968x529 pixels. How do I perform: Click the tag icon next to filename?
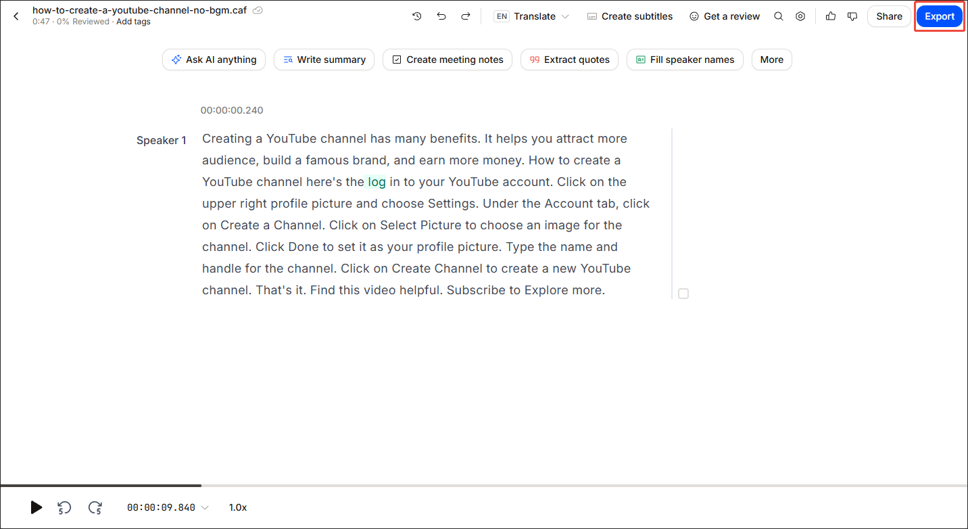point(258,10)
